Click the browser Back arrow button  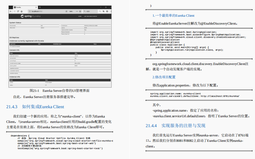11,11
